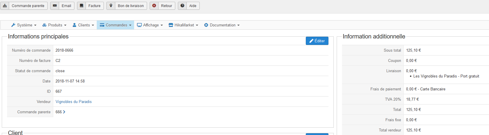489x135 pixels.
Task: Click the HikaMarket store icon
Action: pyautogui.click(x=171, y=25)
